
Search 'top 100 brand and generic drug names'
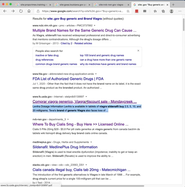pyautogui.click(x=102, y=55)
